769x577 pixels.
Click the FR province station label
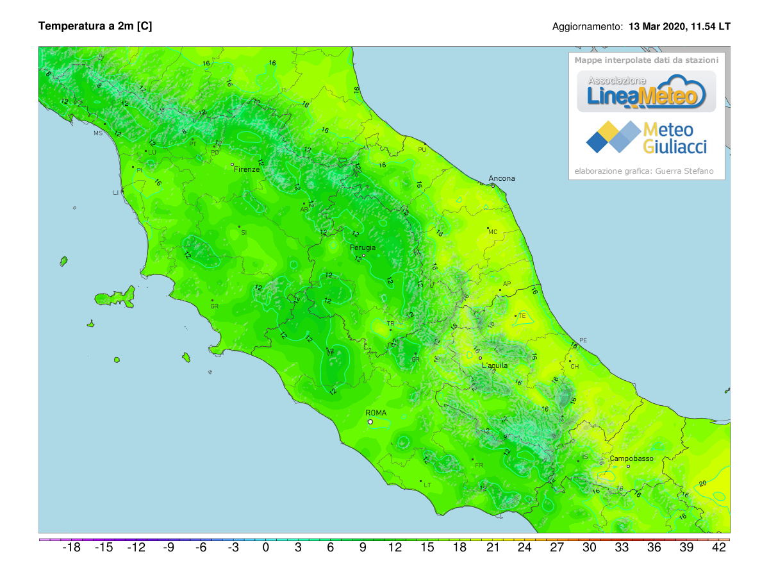click(x=478, y=464)
